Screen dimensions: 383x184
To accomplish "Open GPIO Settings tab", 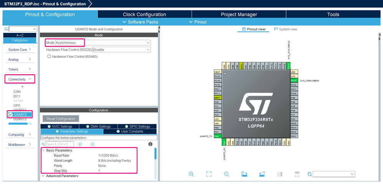I will pyautogui.click(x=137, y=127).
